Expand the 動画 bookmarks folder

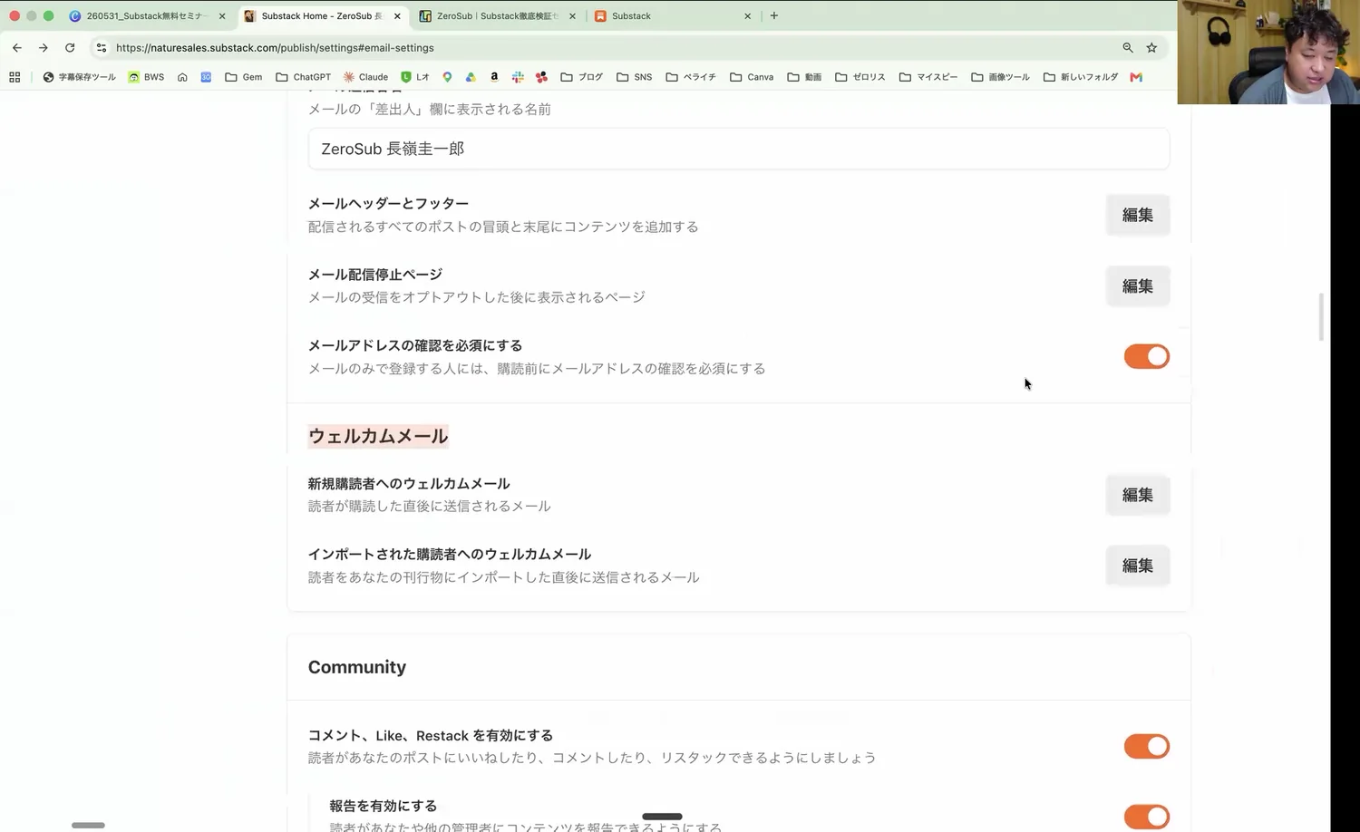point(804,77)
